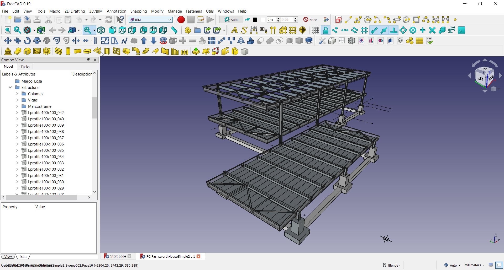Select the Rotate tool
Viewport: 504px width, 270px height.
pyautogui.click(x=27, y=41)
